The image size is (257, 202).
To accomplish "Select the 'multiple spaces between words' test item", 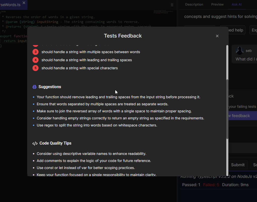I will 91,52.
